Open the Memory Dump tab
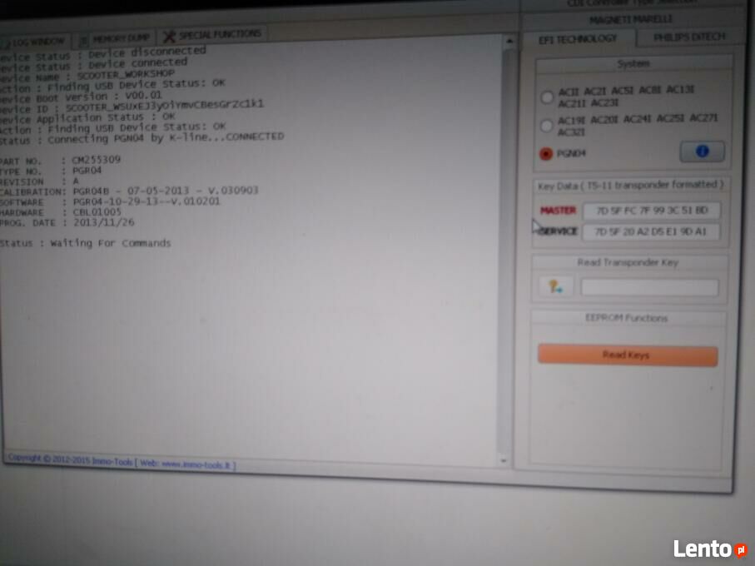755x566 pixels. [116, 38]
